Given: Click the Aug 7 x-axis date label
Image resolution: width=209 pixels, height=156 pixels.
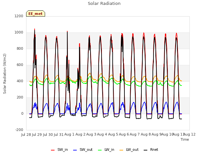Looking at the screenshot, I should click(x=135, y=135).
